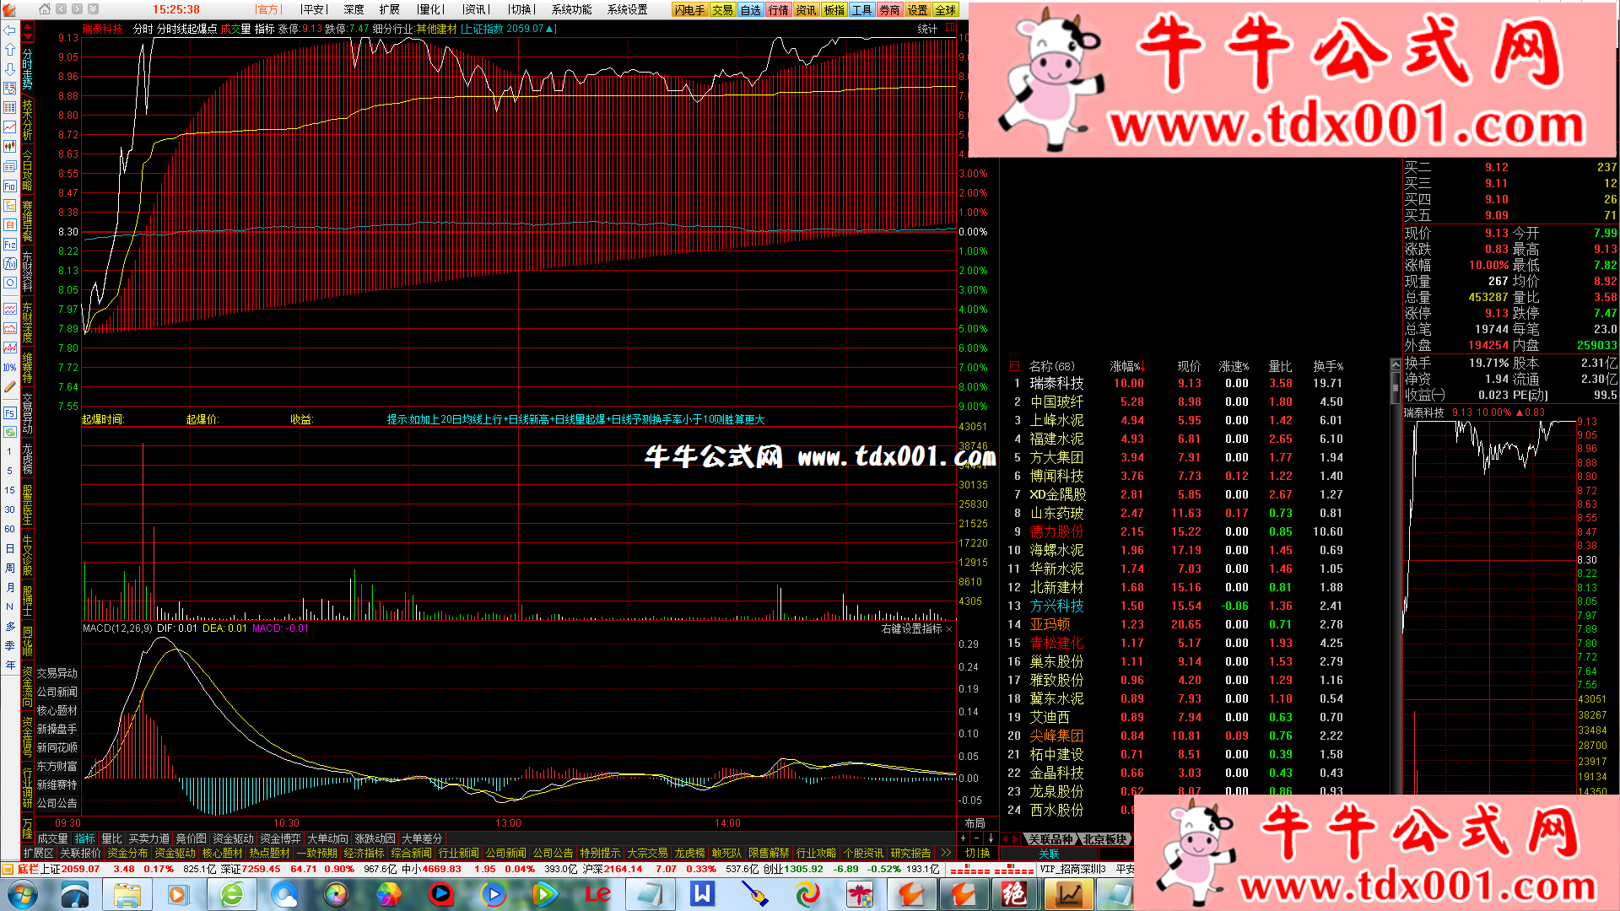The height and width of the screenshot is (911, 1620).
Task: Click the F10 company info sidebar icon
Action: (x=9, y=186)
